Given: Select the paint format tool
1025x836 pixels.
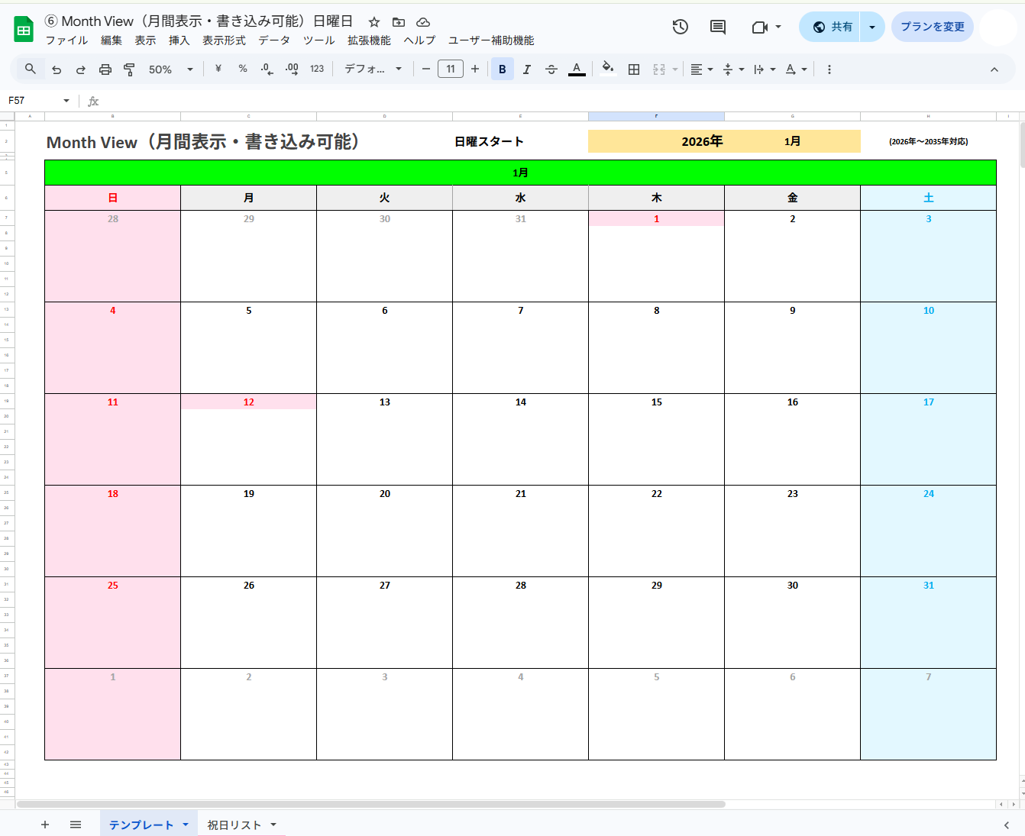Looking at the screenshot, I should point(129,69).
